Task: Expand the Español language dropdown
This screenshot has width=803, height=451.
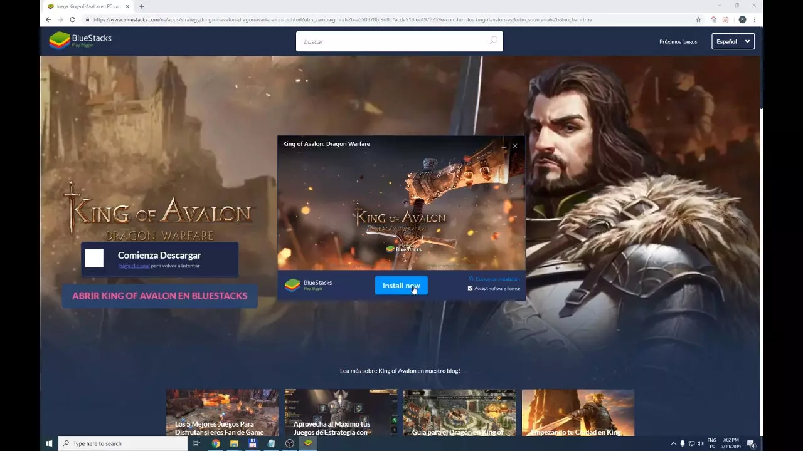Action: (733, 41)
